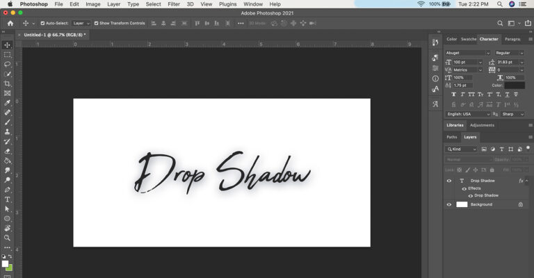Filter layers by pixel layers icon
This screenshot has height=278, width=534.
(x=484, y=149)
